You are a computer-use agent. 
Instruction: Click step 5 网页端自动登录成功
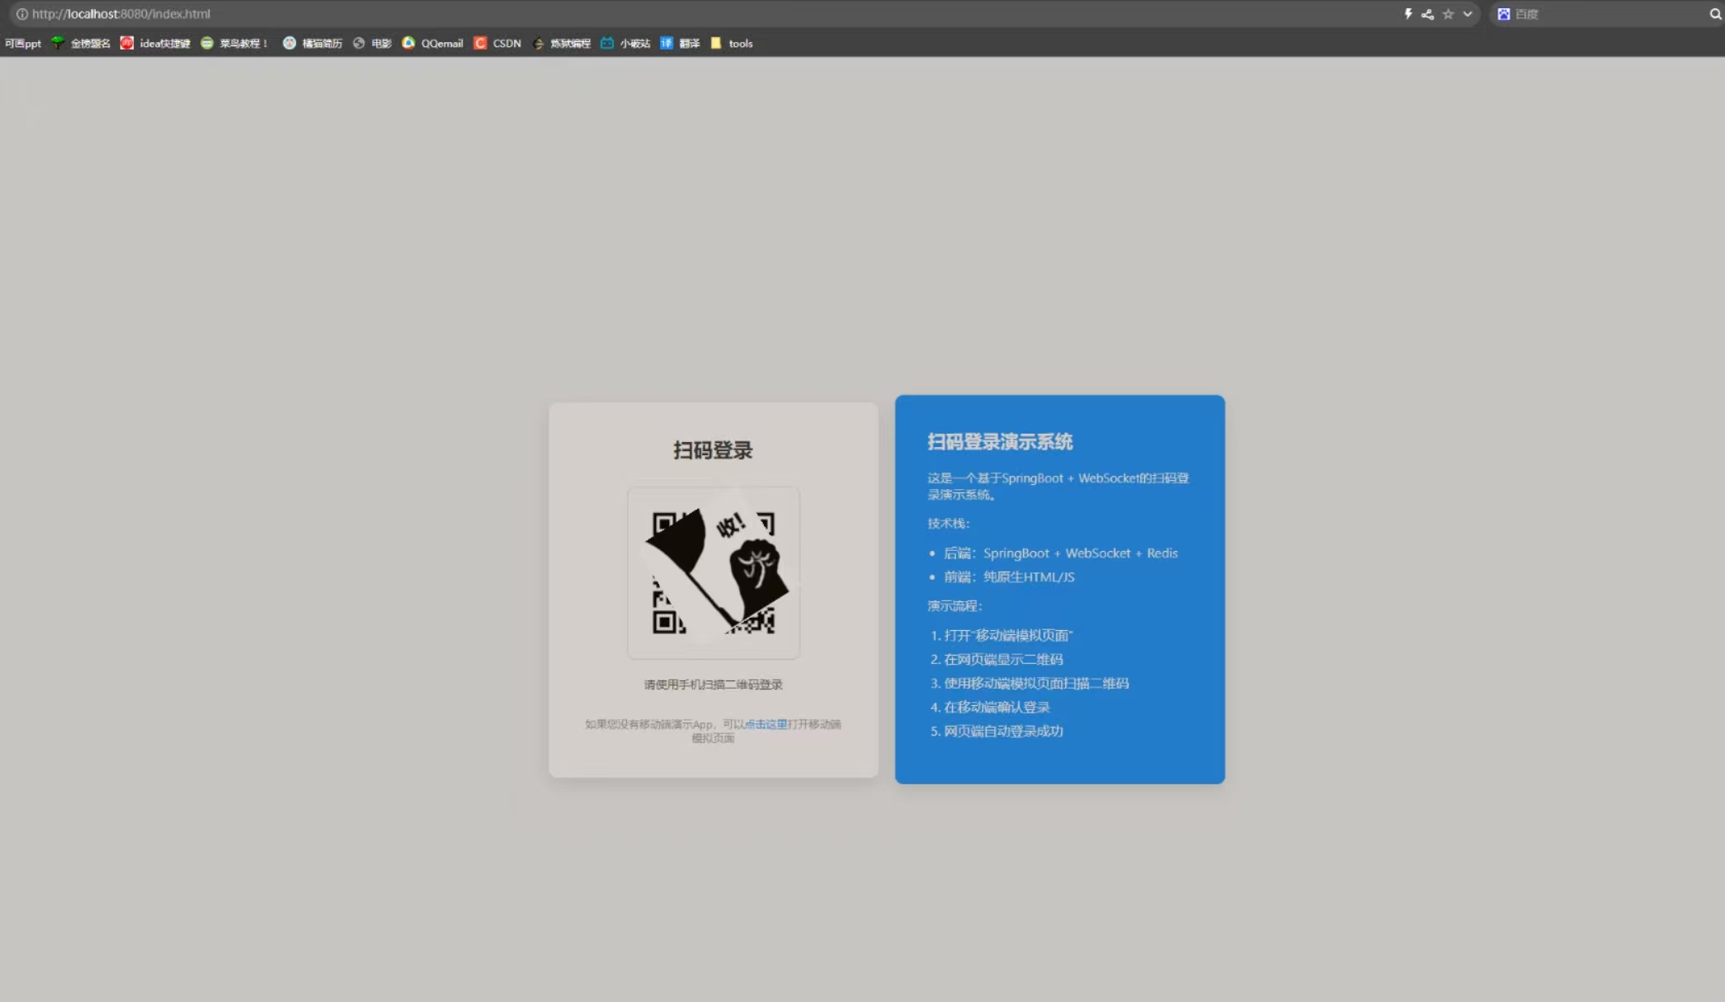(x=997, y=731)
